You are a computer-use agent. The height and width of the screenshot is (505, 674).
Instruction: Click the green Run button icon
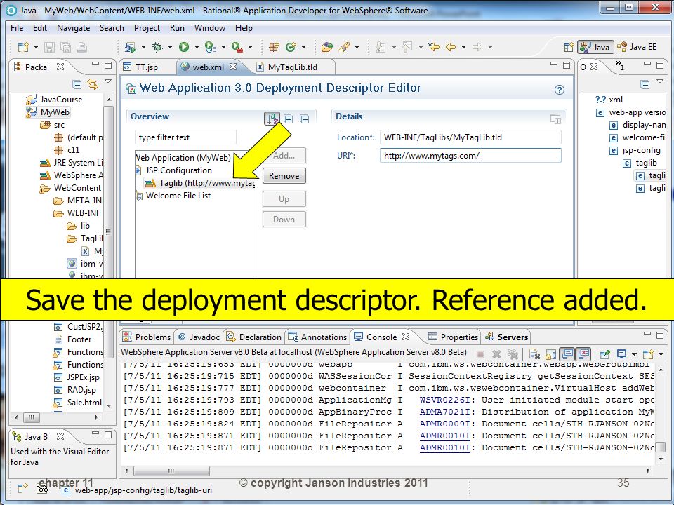pos(184,47)
